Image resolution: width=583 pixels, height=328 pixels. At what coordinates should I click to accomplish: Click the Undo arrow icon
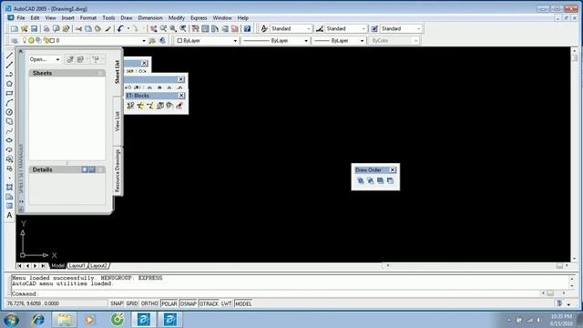[x=120, y=28]
